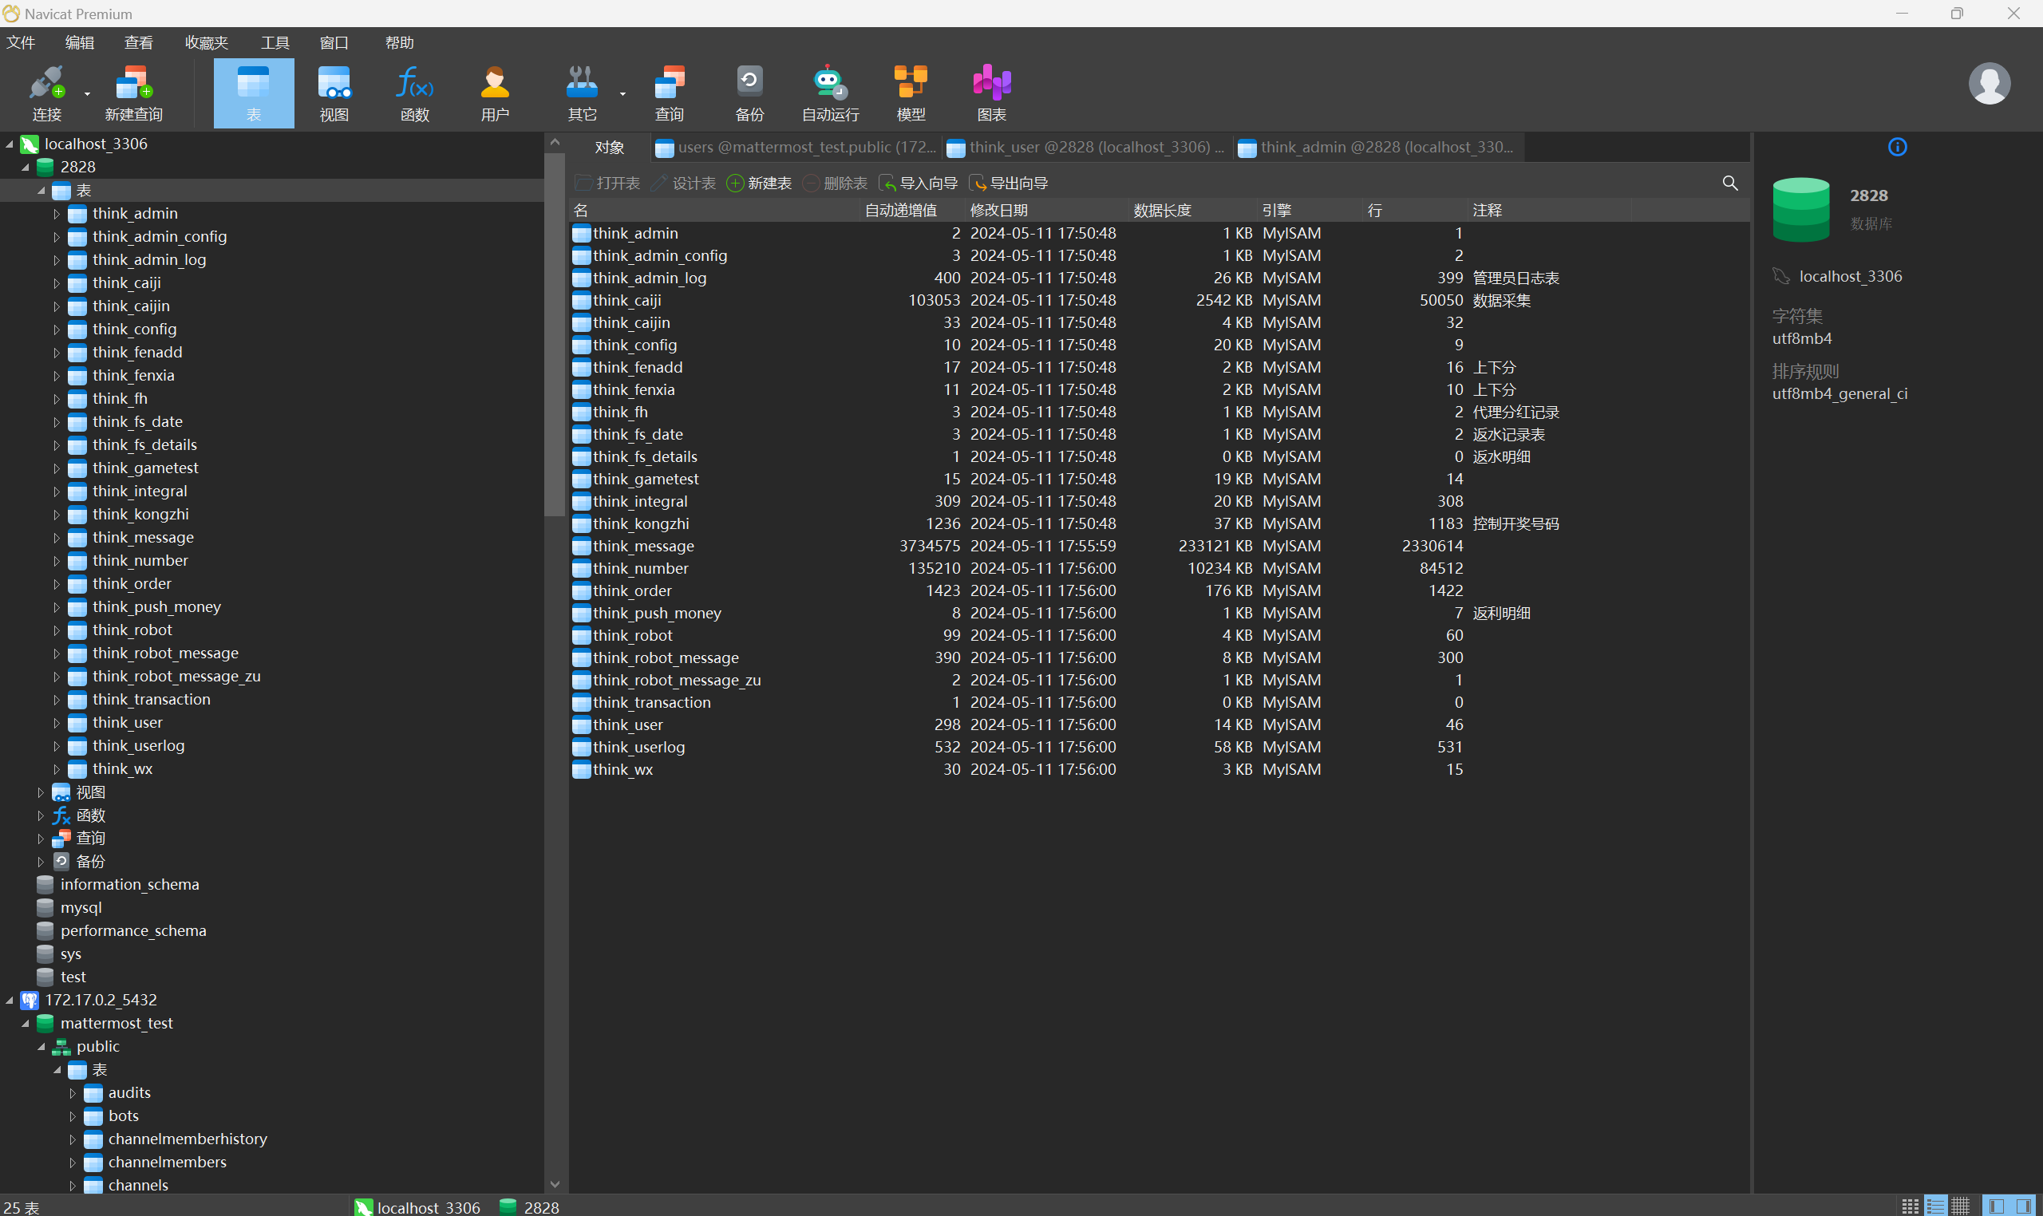The width and height of the screenshot is (2043, 1216).
Task: Toggle the right information pane visibility
Action: [x=2022, y=1206]
